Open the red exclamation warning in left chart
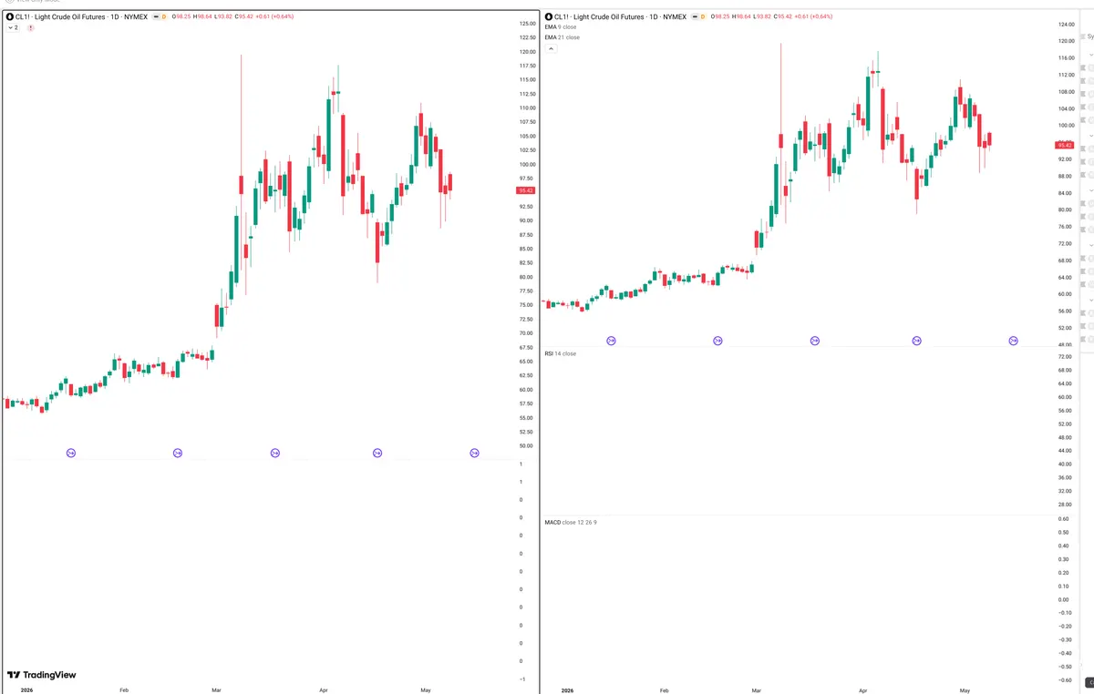Screen dimensions: 1094x694 tap(31, 28)
